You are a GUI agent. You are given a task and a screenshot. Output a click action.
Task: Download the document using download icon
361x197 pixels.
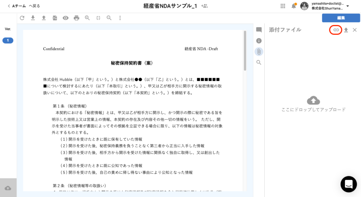click(33, 18)
